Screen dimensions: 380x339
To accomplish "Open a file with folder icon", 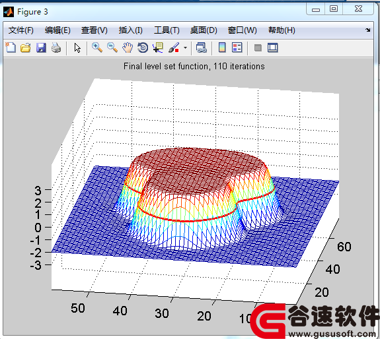I will pyautogui.click(x=26, y=47).
